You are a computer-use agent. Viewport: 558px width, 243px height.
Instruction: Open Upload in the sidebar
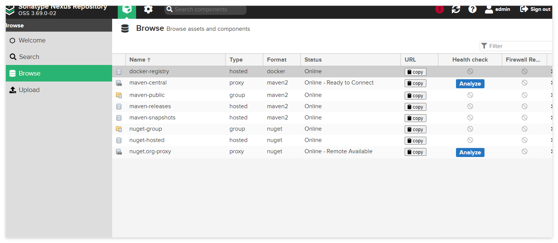click(59, 90)
